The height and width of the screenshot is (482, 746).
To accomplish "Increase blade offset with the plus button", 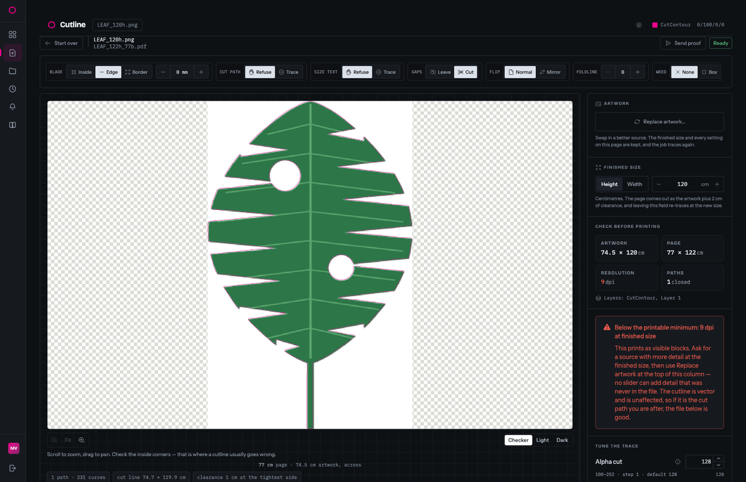I will pyautogui.click(x=201, y=72).
